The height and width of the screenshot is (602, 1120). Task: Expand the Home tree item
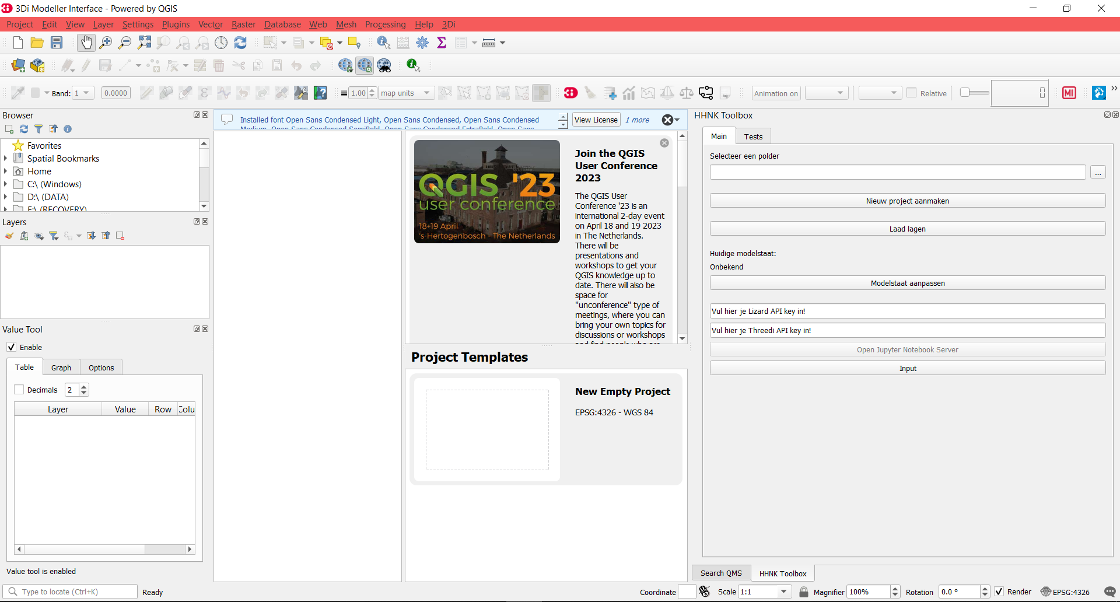pos(5,171)
